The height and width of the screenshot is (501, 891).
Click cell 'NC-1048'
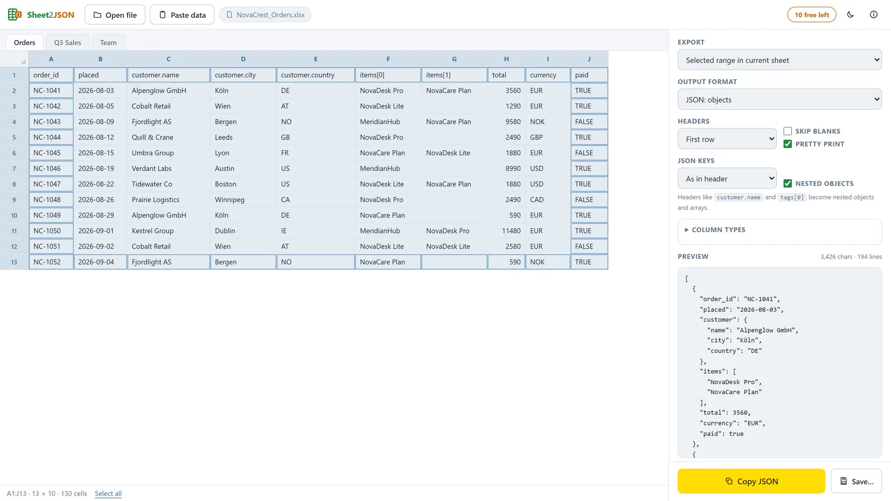pyautogui.click(x=51, y=199)
